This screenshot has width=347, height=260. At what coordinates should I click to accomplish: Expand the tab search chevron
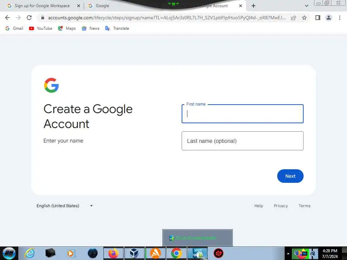click(306, 6)
